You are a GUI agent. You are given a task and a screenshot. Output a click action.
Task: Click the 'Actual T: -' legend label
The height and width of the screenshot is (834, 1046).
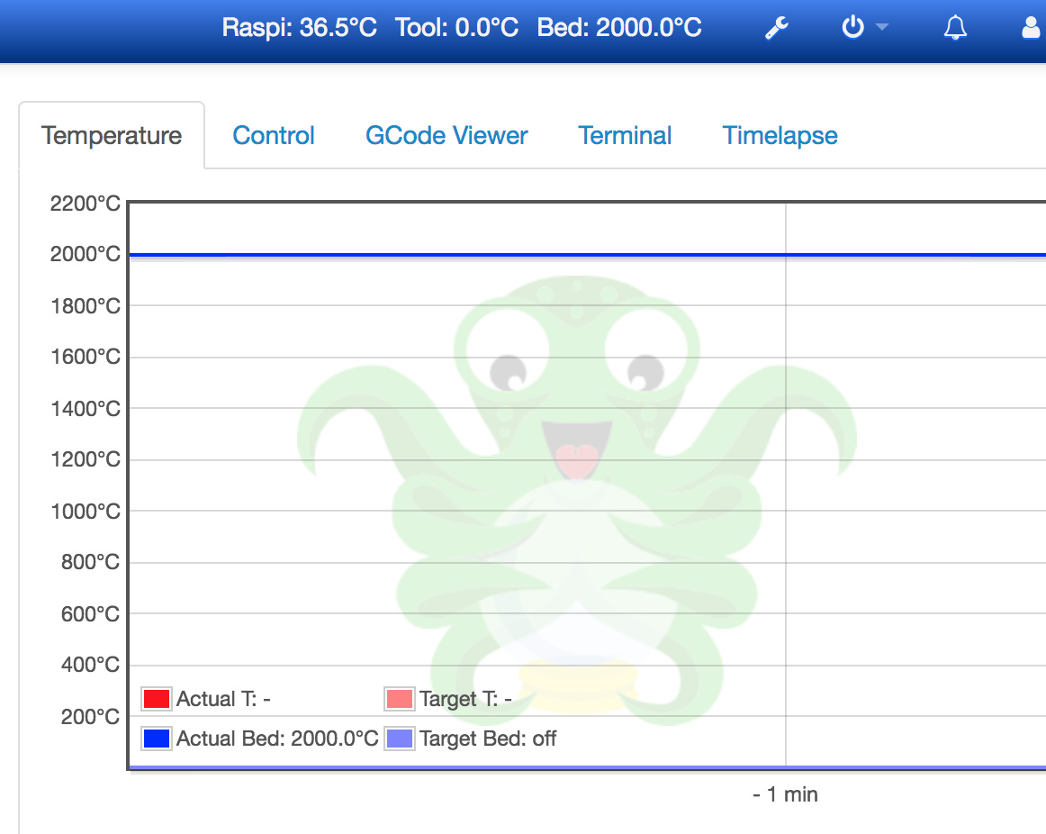pos(223,699)
